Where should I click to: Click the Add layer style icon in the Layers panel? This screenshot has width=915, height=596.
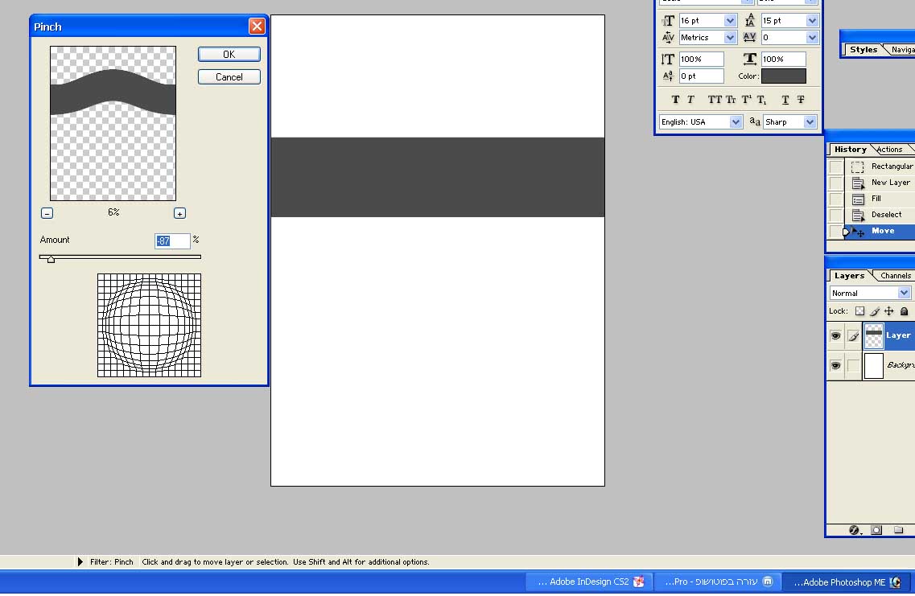[x=855, y=530]
